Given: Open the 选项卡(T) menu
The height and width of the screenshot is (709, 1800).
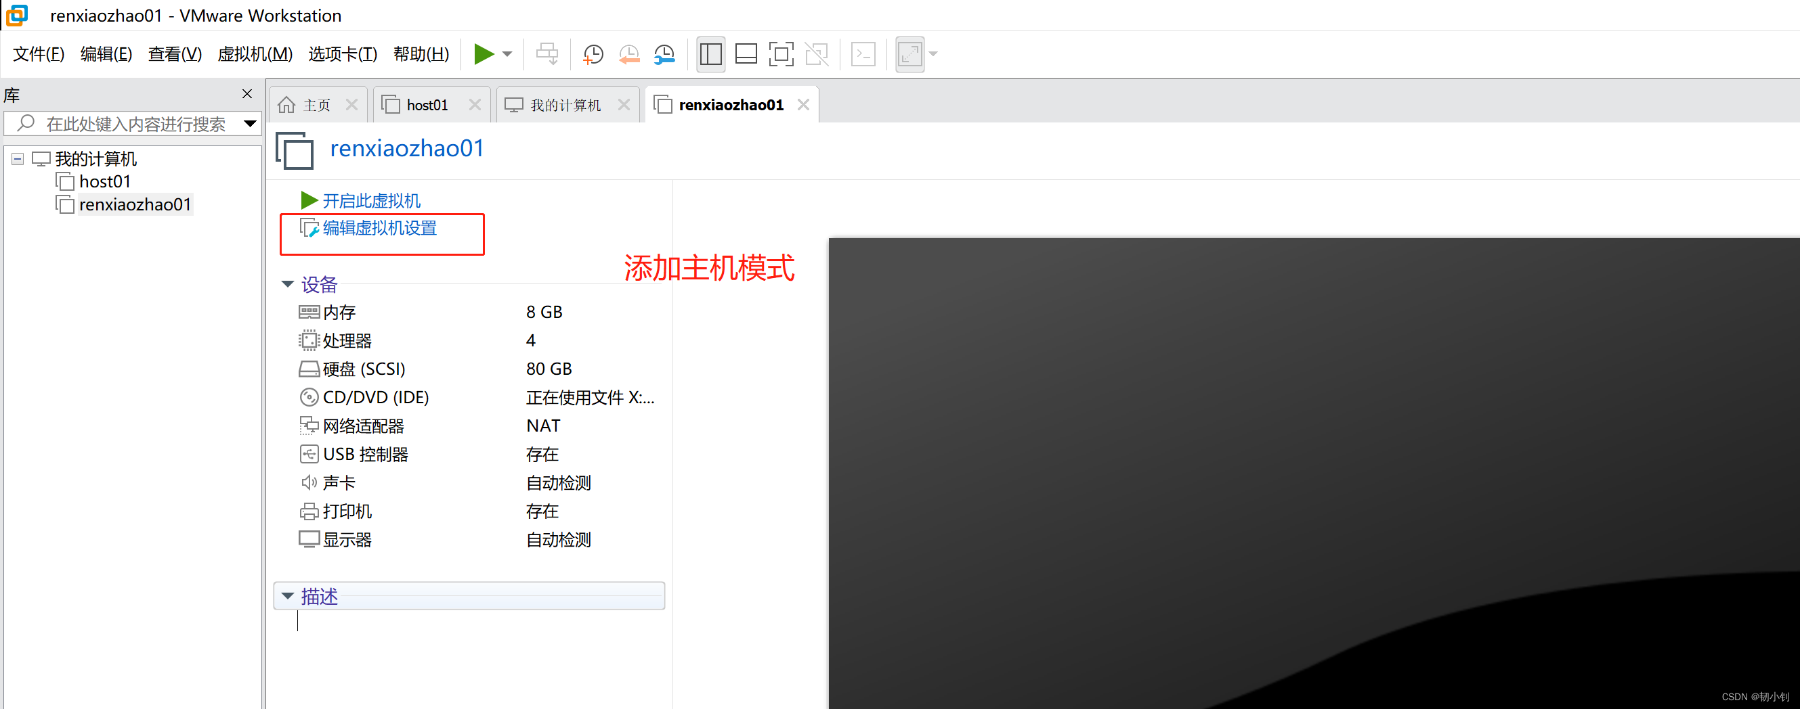Looking at the screenshot, I should coord(343,54).
